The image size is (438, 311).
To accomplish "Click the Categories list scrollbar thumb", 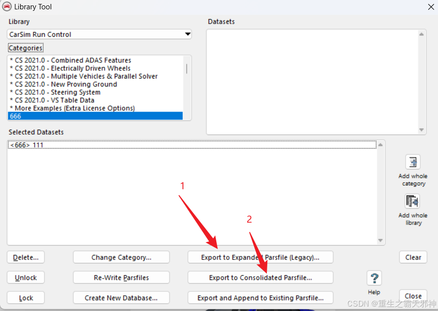I will coord(186,69).
